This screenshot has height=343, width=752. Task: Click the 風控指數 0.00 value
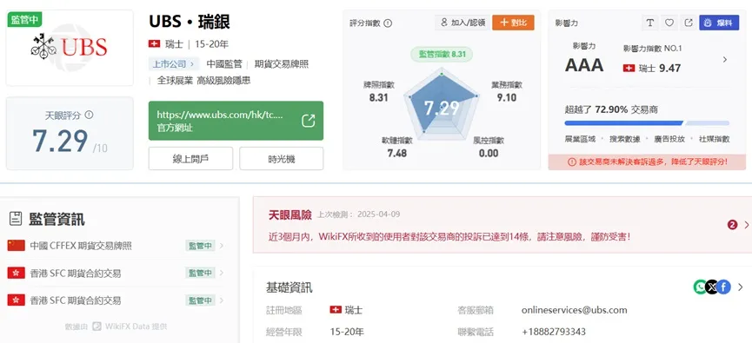pos(489,154)
